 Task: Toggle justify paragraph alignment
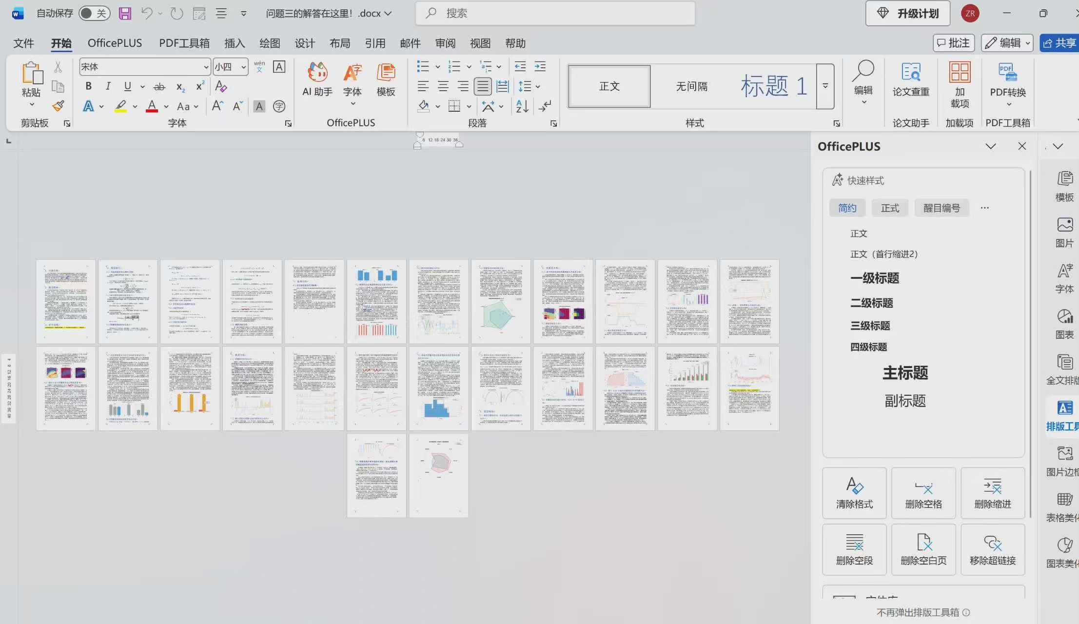[483, 86]
